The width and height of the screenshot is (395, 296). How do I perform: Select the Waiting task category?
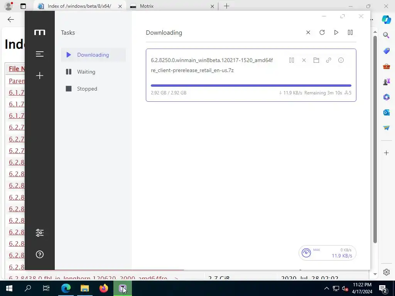click(x=93, y=72)
